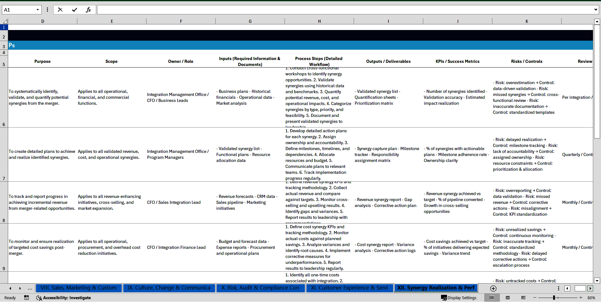Open the X. Risk, Audit & Compliance tab
The width and height of the screenshot is (601, 302).
(260, 288)
